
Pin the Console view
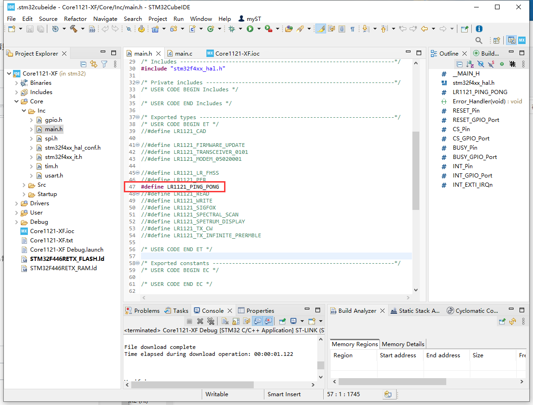tap(282, 321)
